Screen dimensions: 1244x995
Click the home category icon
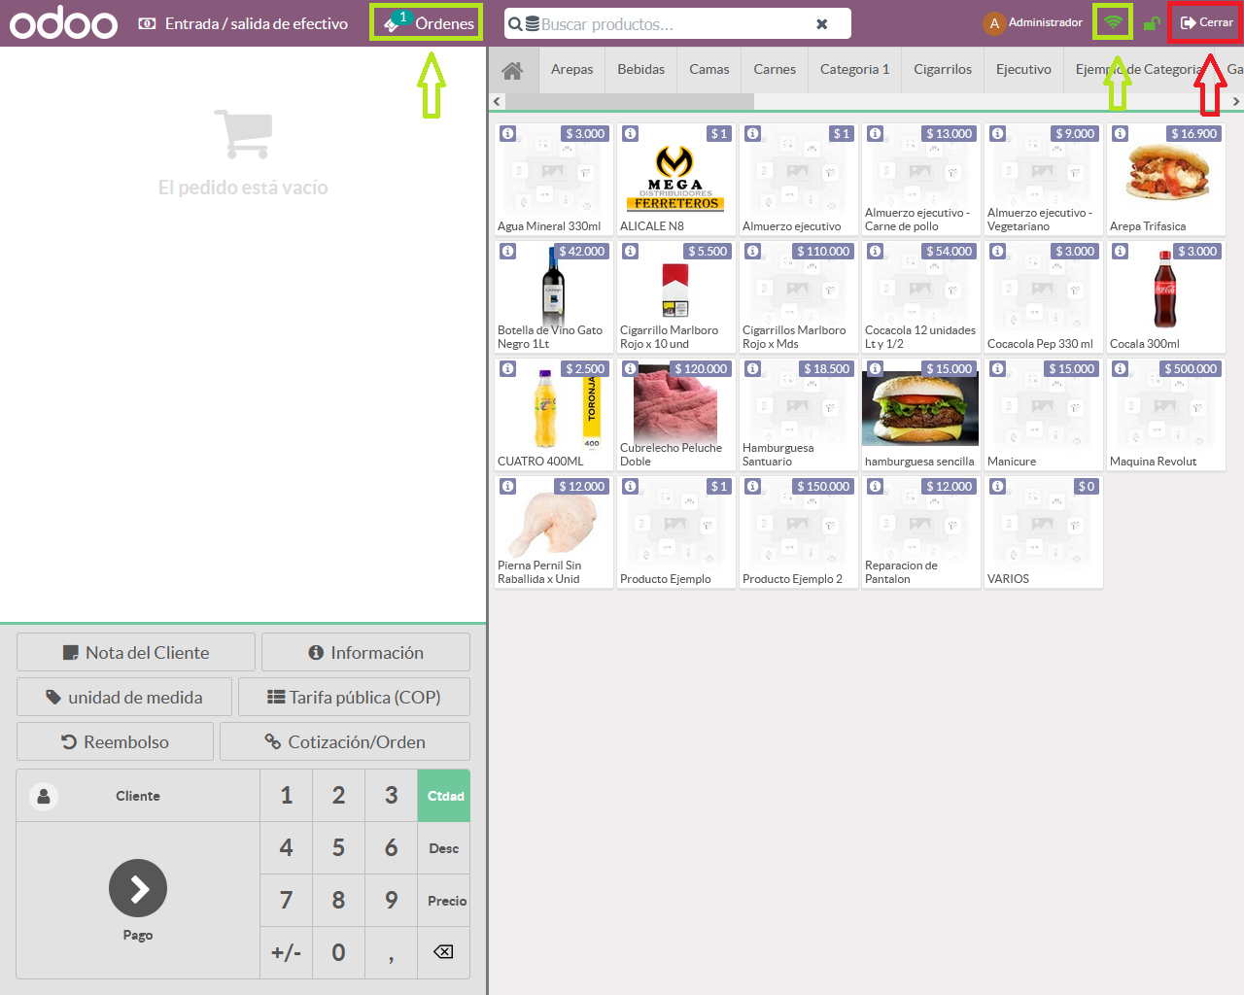pos(512,70)
